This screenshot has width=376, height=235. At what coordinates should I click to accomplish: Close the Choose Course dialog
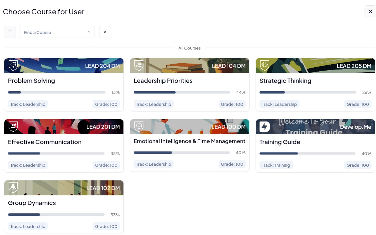tap(370, 11)
